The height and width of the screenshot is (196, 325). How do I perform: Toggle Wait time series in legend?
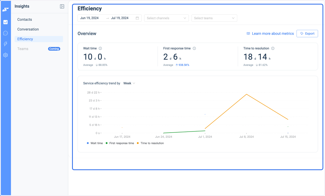pos(95,143)
